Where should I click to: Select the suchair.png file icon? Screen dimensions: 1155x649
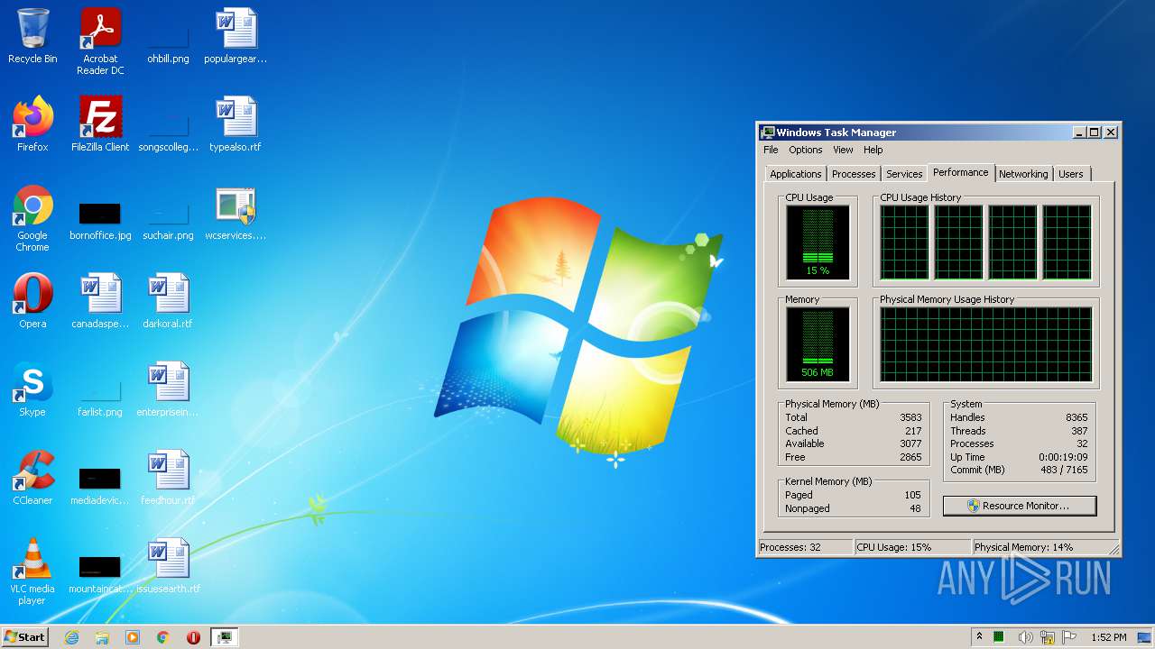[x=168, y=214]
